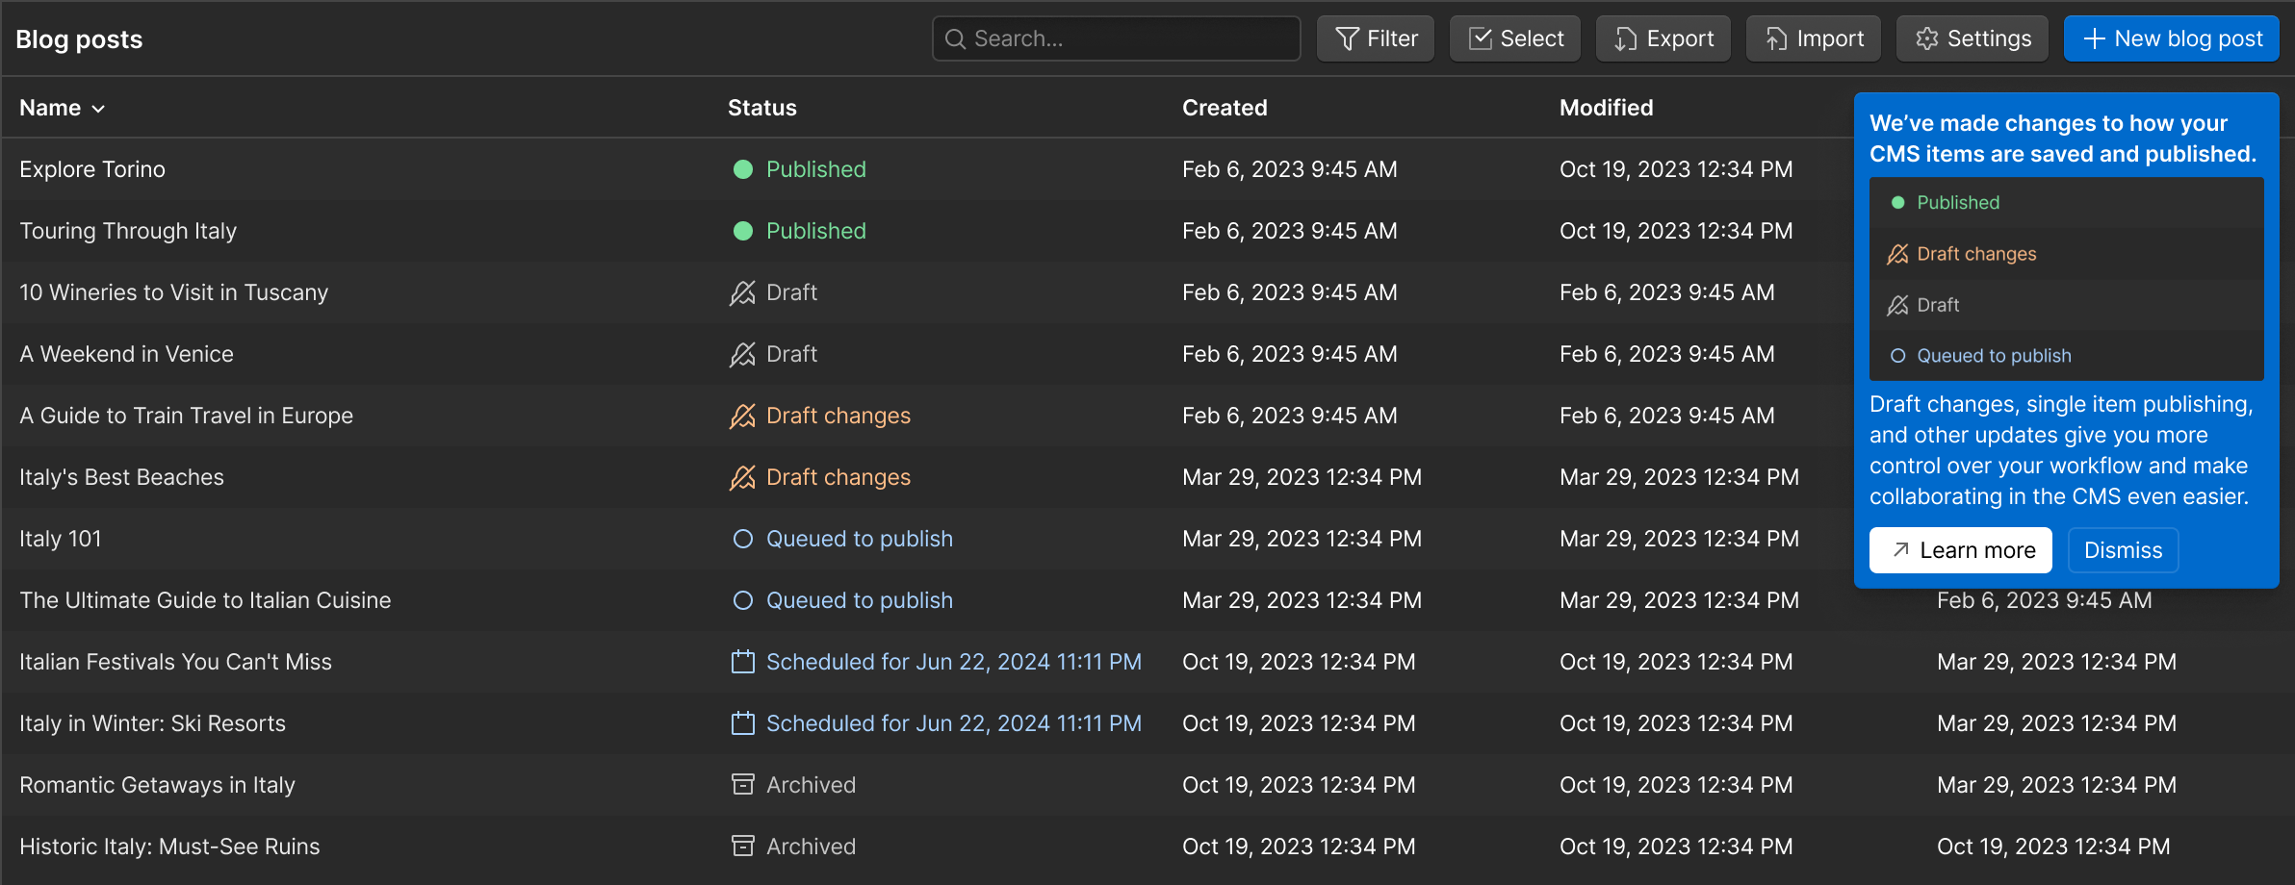
Task: Click the queued-to-publish circle icon for Italy 101
Action: pyautogui.click(x=741, y=539)
